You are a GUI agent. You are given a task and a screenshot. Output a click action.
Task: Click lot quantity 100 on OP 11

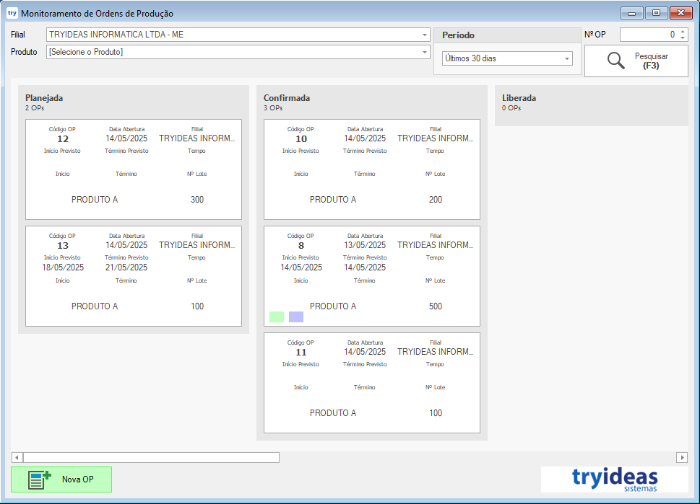[x=436, y=413]
